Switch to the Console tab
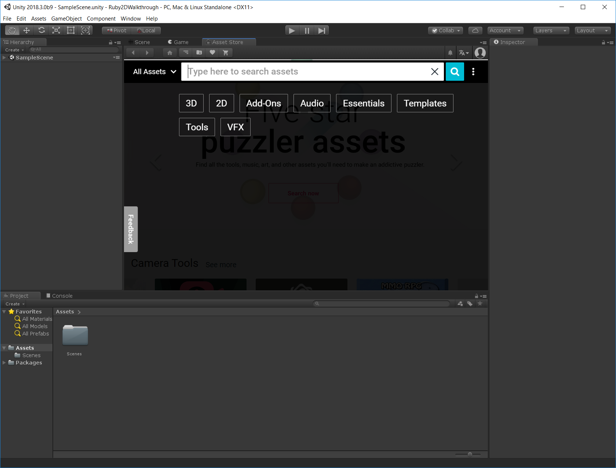The width and height of the screenshot is (616, 468). coord(59,296)
